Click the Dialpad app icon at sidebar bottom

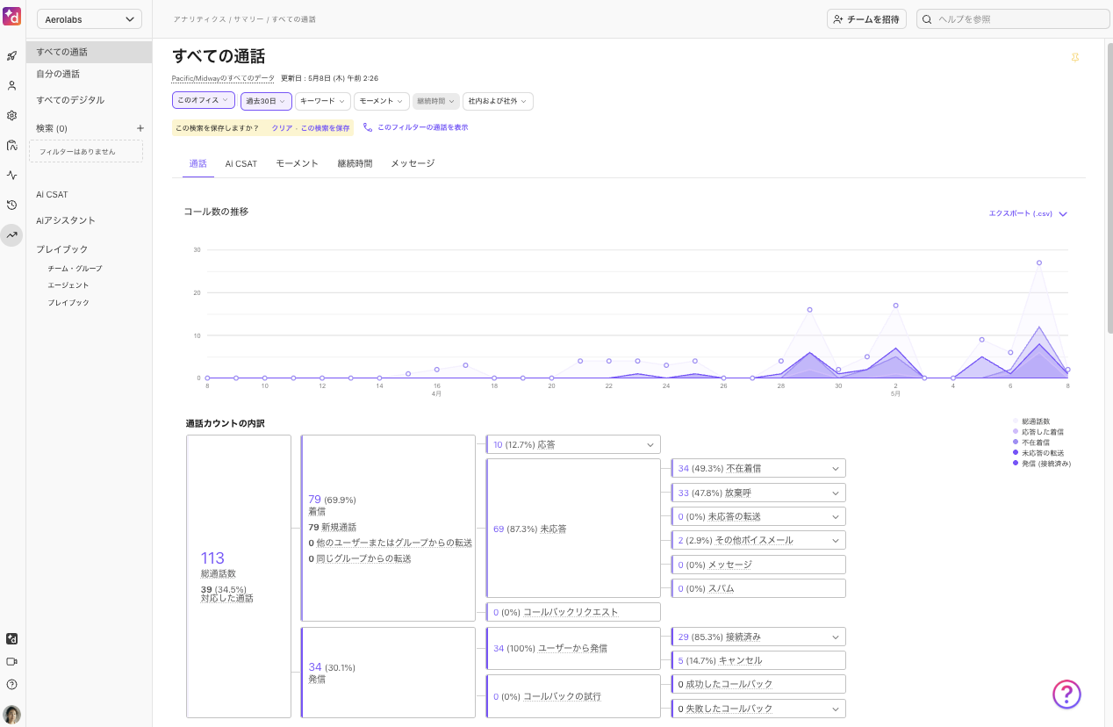[12, 639]
